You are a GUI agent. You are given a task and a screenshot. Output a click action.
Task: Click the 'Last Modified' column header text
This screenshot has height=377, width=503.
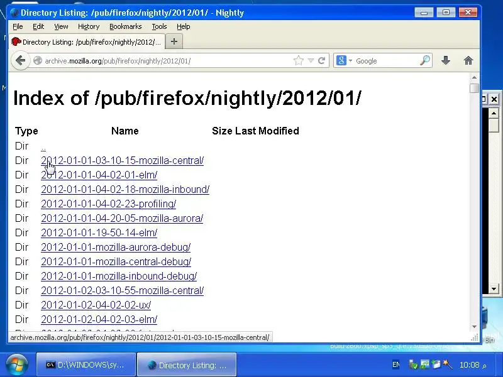coord(267,131)
